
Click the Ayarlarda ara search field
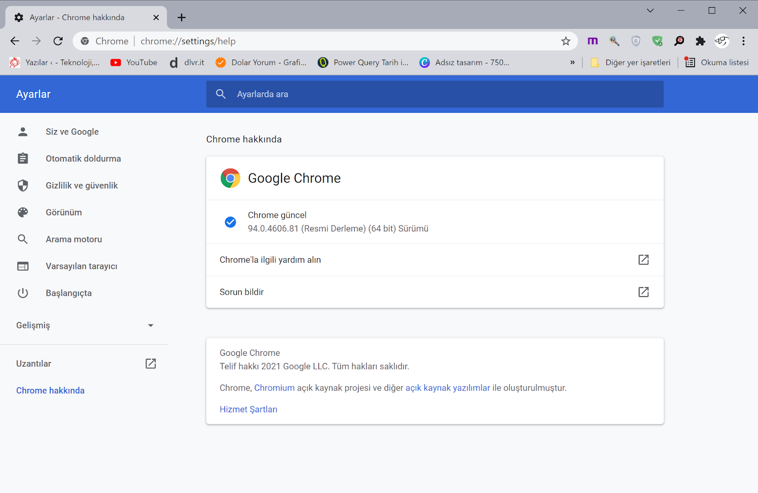point(434,94)
